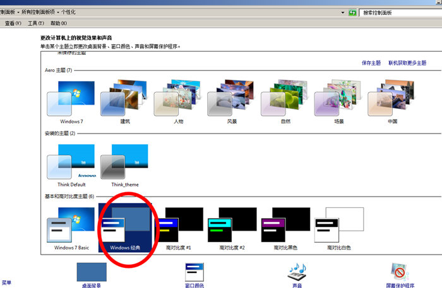This screenshot has height=288, width=442.
Task: Choose the 人物 theme
Action: click(178, 102)
